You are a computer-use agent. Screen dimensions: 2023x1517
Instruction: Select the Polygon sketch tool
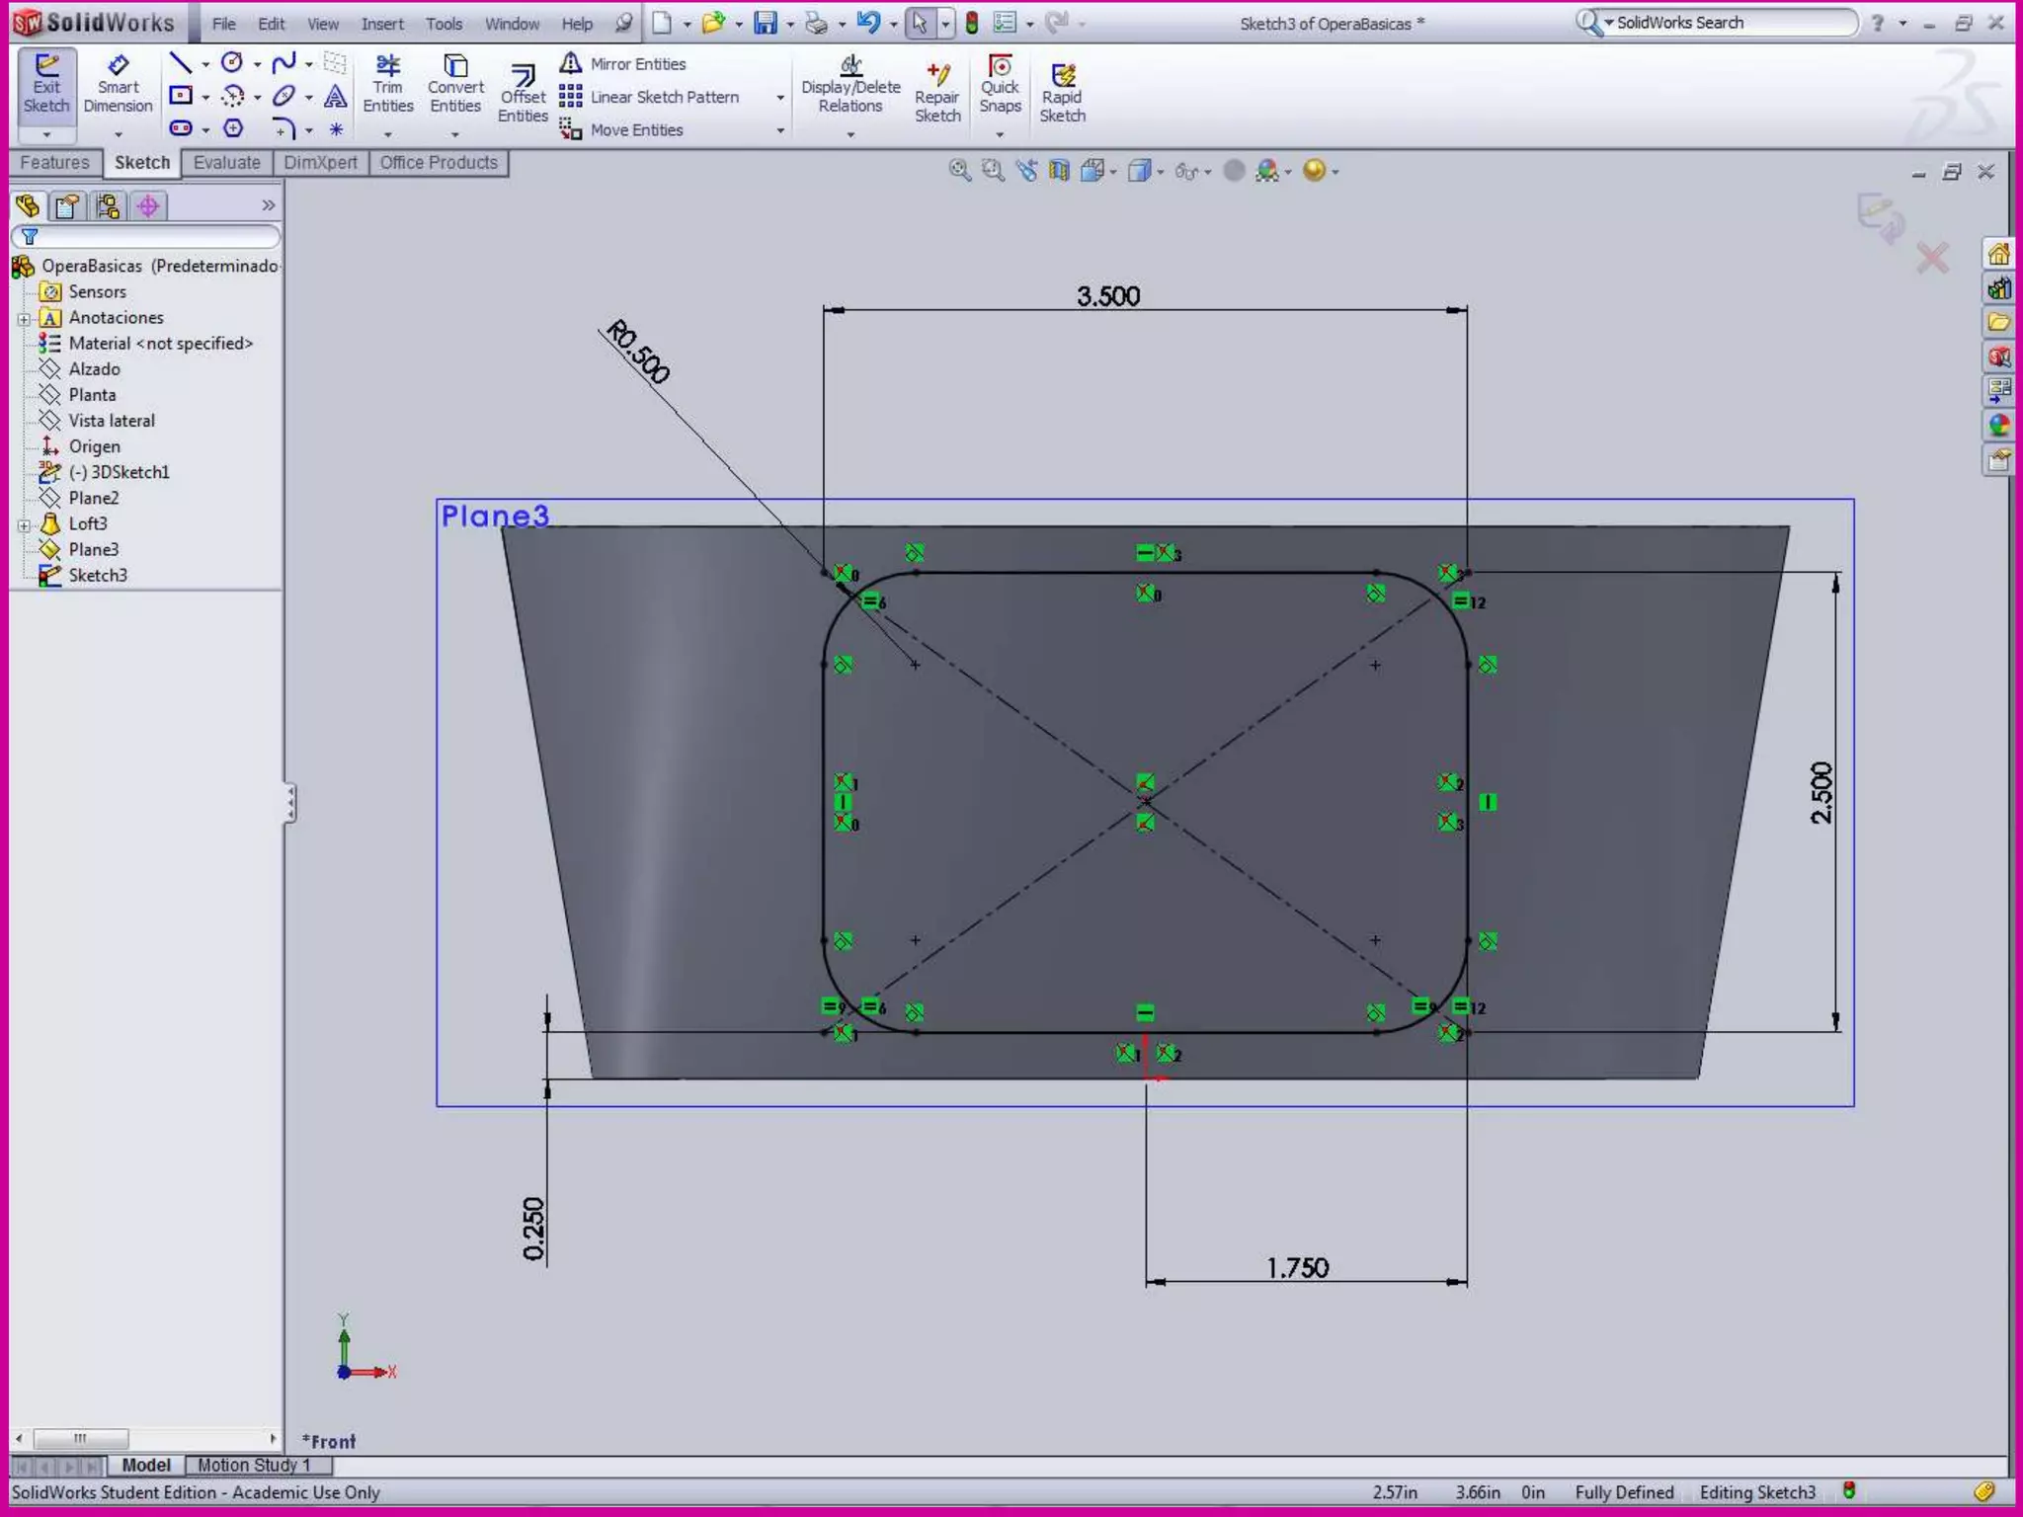(x=233, y=128)
